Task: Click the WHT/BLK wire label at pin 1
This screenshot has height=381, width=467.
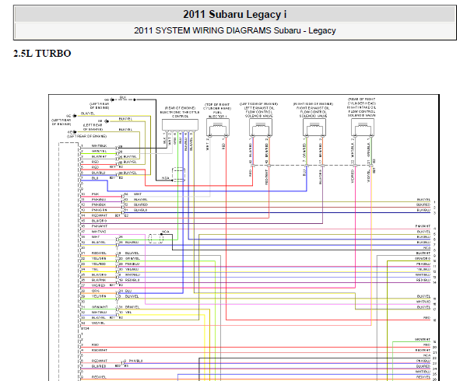Action: (99, 145)
